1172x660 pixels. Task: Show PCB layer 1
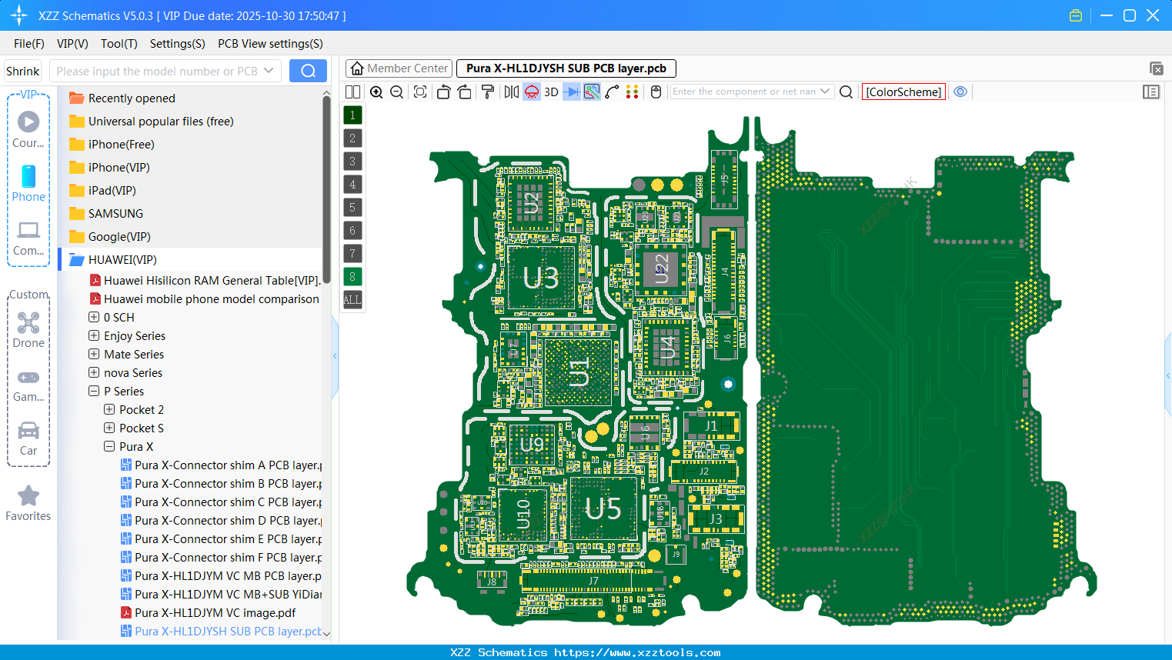[x=352, y=115]
